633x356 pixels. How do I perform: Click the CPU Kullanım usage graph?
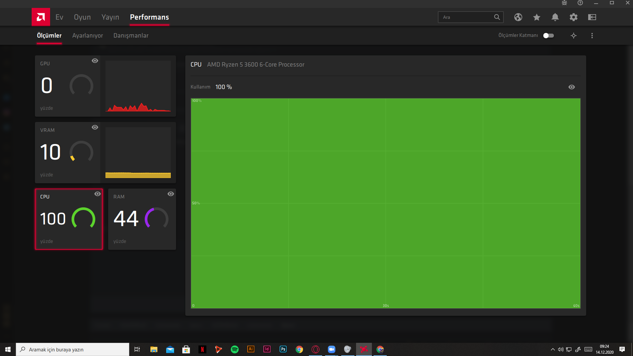386,203
